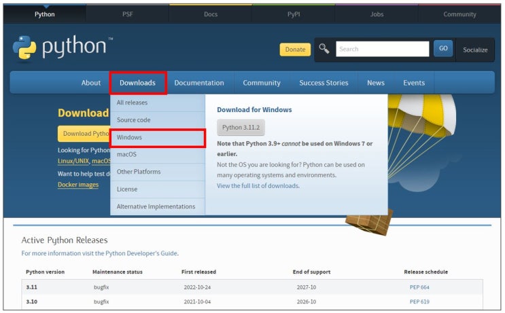
Task: Switch to the Docs top tab
Action: click(211, 14)
